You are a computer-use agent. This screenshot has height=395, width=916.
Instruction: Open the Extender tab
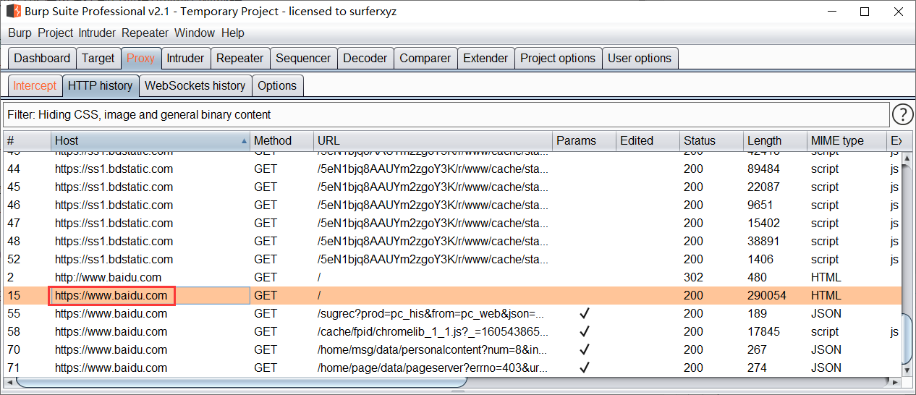pos(486,59)
